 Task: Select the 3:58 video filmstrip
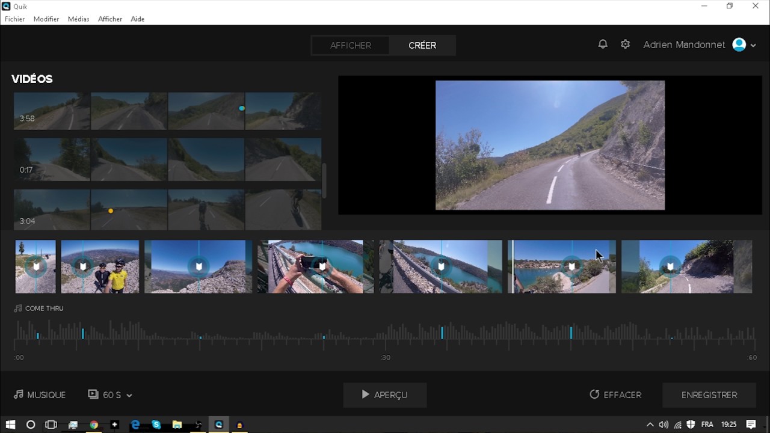tap(167, 111)
